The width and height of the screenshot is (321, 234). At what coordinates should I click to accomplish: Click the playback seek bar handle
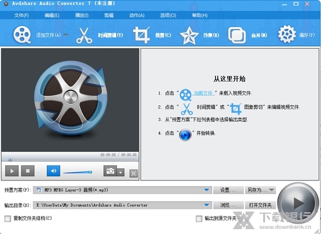tap(10, 159)
